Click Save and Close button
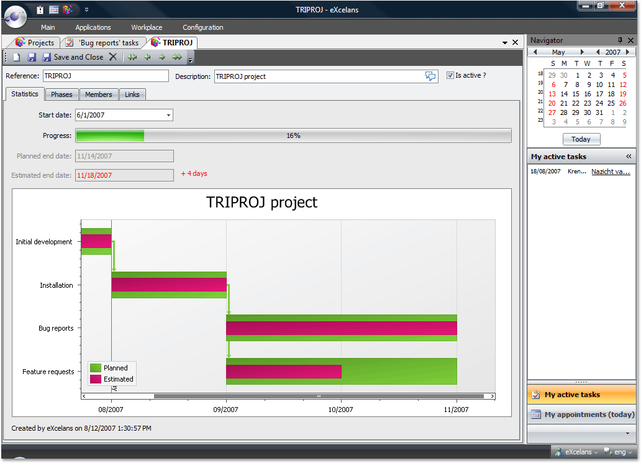Screen dimensions: 641x463 pos(78,57)
